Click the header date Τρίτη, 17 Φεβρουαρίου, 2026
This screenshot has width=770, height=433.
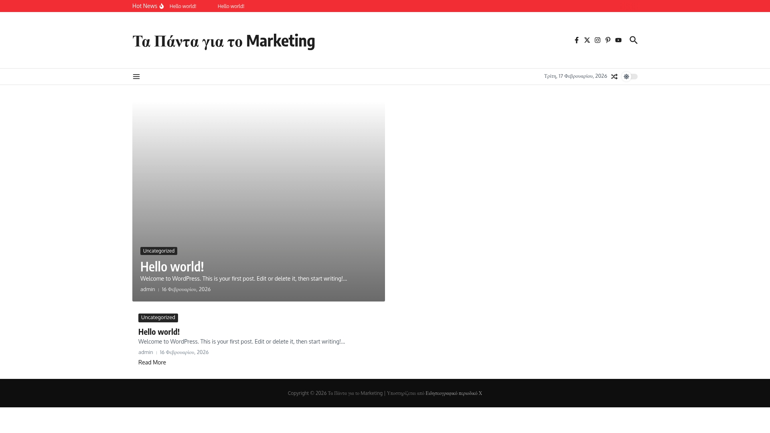pos(575,76)
